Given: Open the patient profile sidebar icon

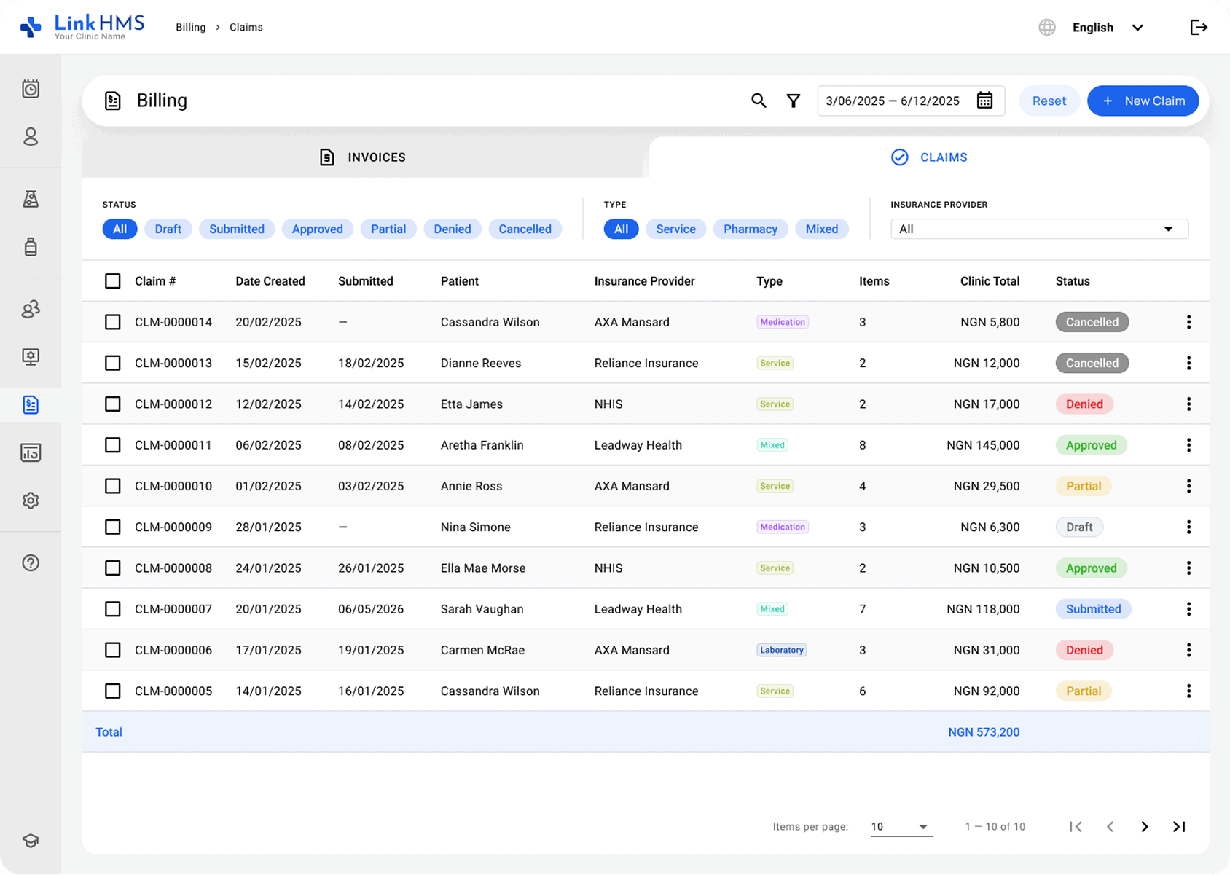Looking at the screenshot, I should coord(31,137).
